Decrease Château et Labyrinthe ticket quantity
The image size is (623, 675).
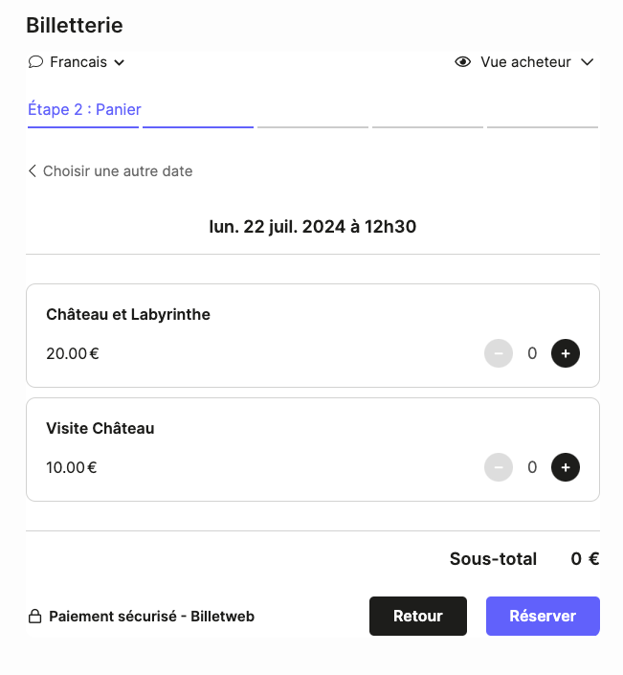(x=499, y=353)
